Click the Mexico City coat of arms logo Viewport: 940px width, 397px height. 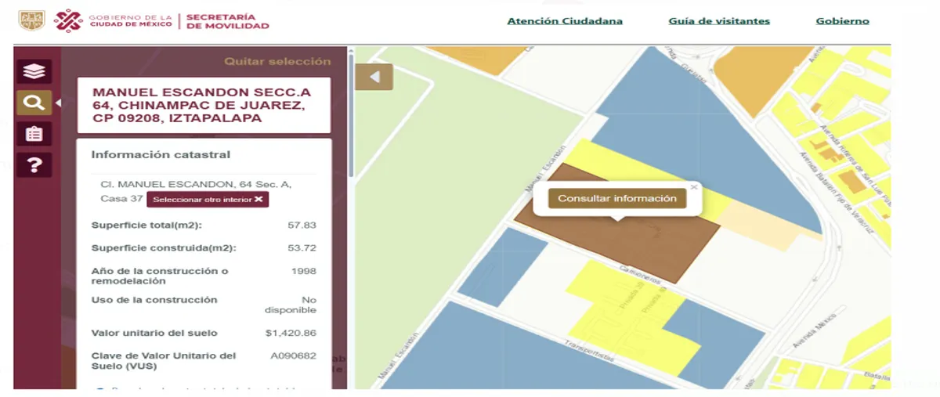tap(31, 21)
